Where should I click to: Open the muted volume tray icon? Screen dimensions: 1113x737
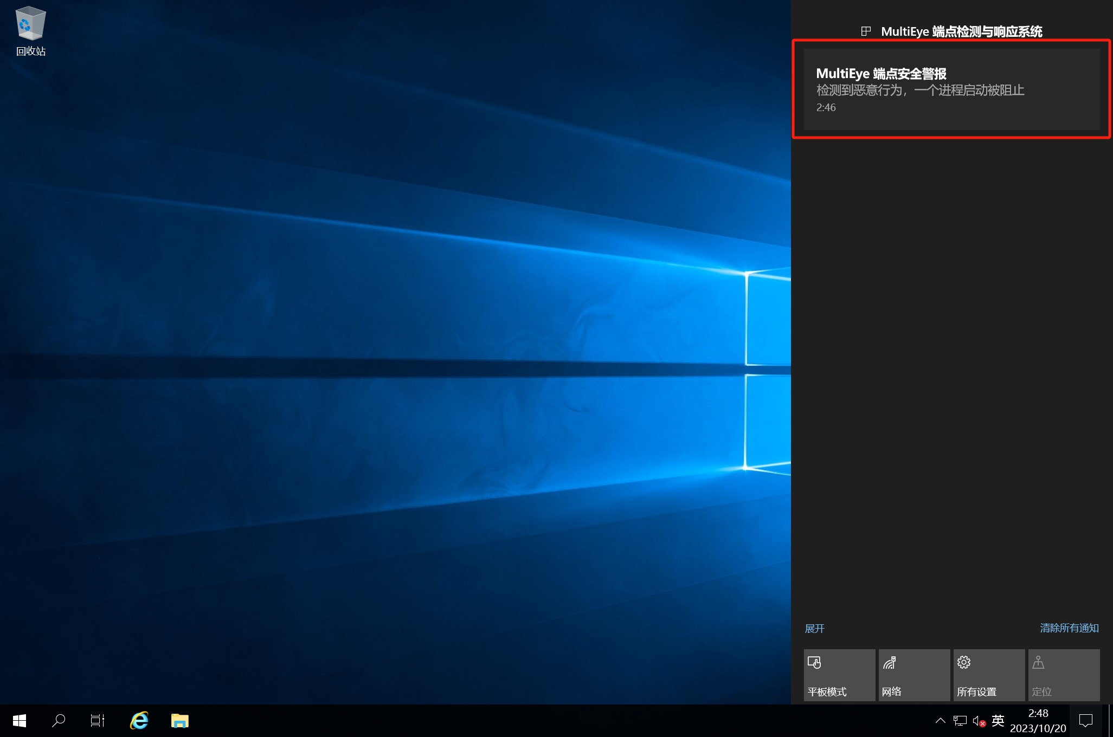(979, 721)
